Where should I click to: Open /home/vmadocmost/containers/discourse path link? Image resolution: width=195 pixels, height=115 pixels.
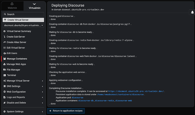point(120,94)
